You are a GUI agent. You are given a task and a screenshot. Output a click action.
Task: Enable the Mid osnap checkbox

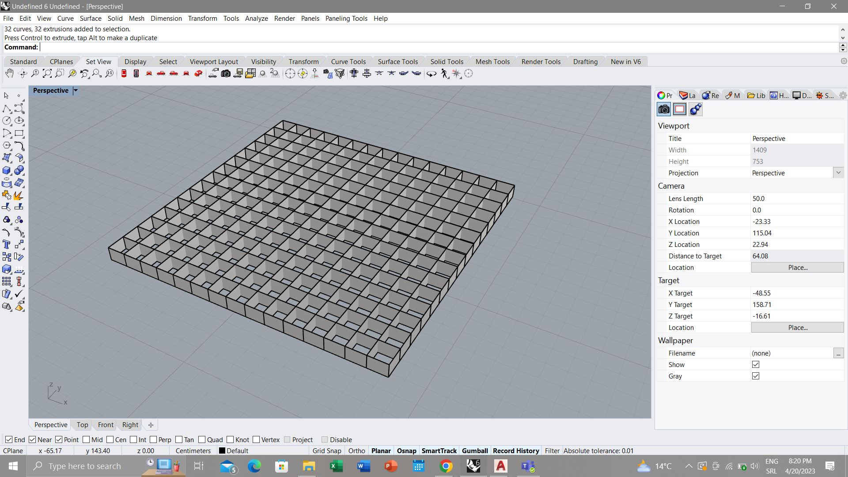pyautogui.click(x=86, y=439)
